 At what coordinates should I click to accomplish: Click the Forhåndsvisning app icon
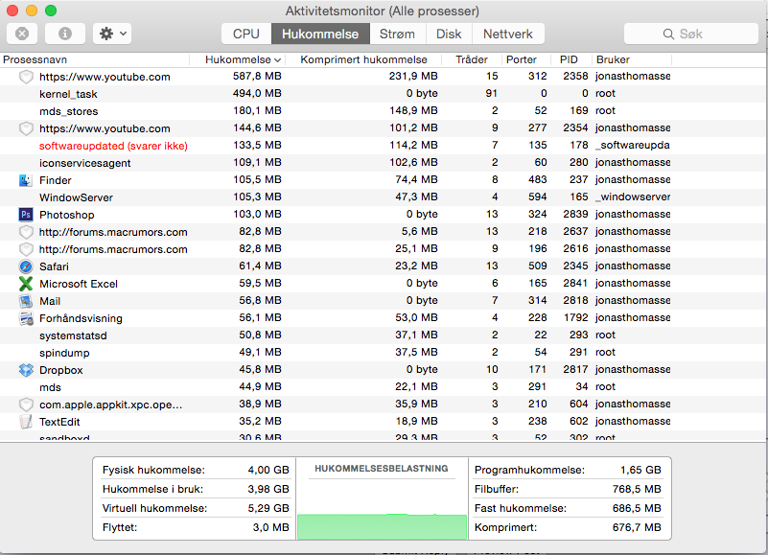point(26,318)
